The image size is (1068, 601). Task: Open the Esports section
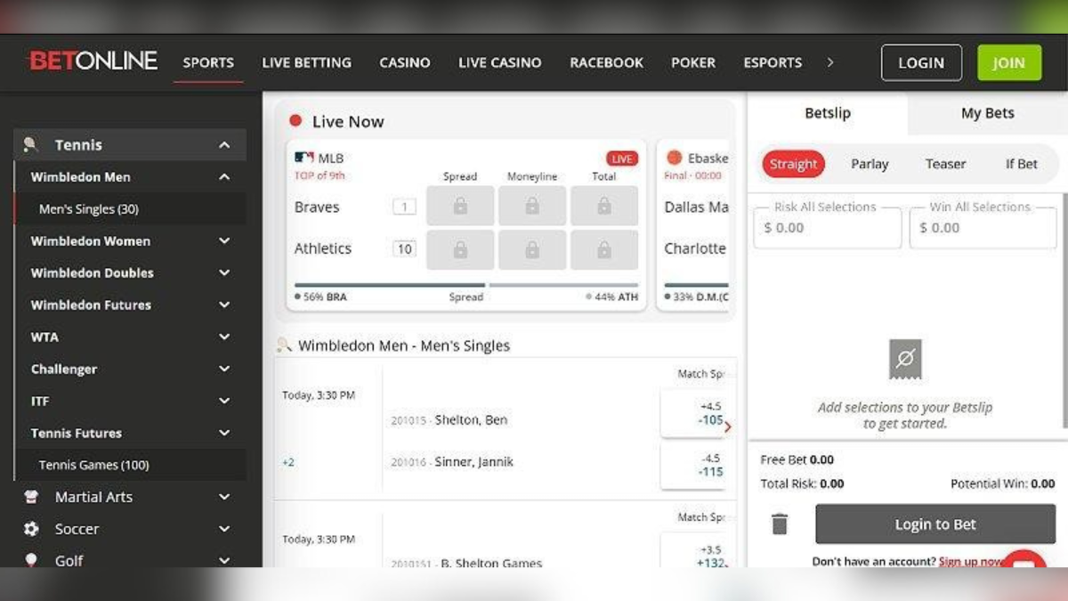[773, 62]
